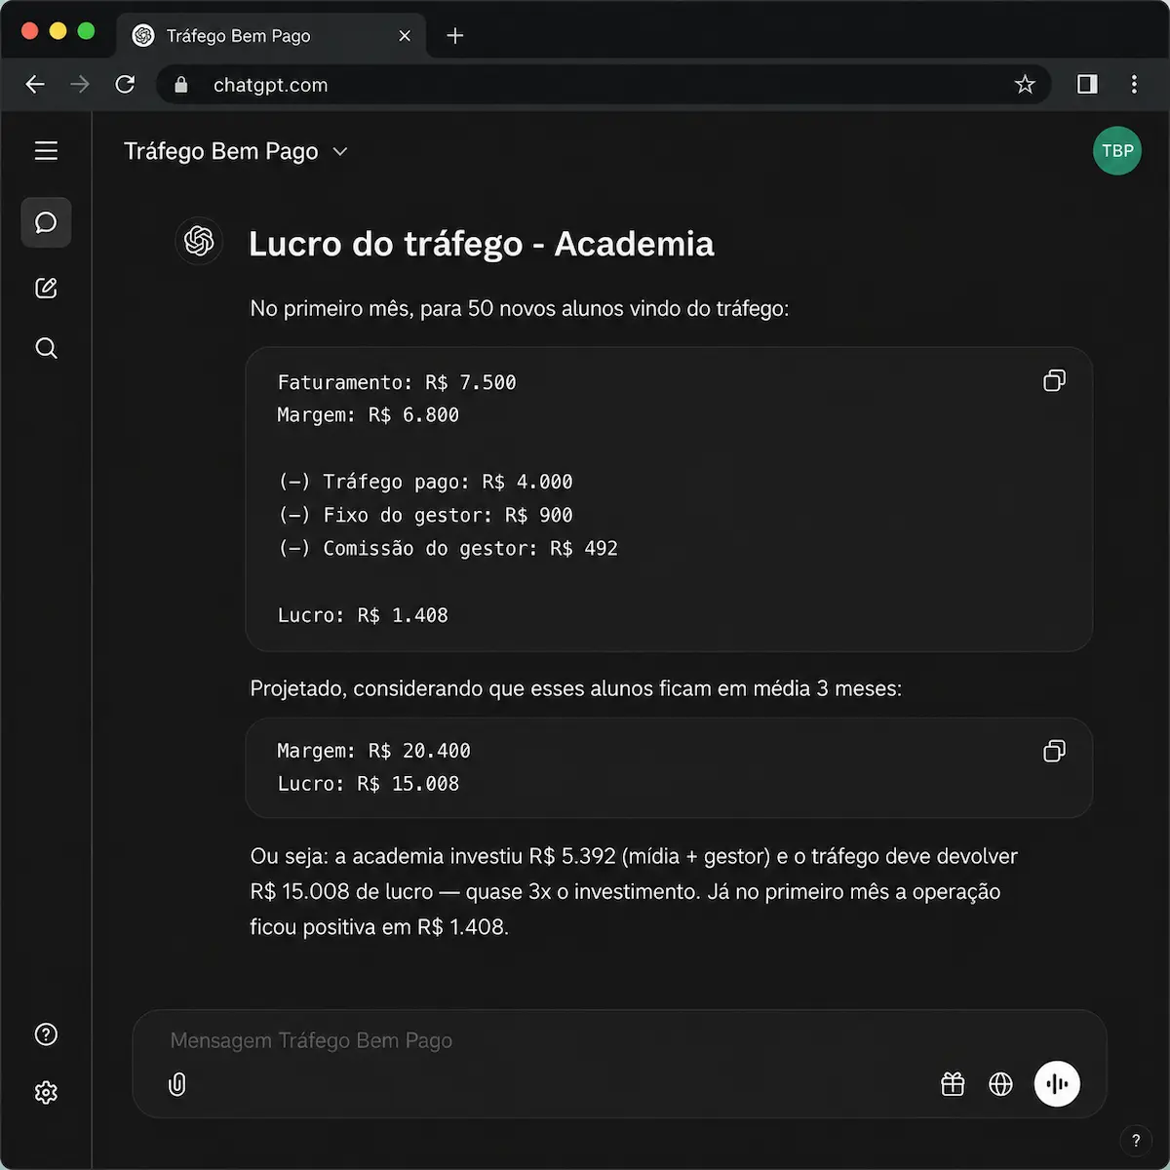Attach a file with the paperclip icon
Screen dimensions: 1170x1170
tap(176, 1084)
